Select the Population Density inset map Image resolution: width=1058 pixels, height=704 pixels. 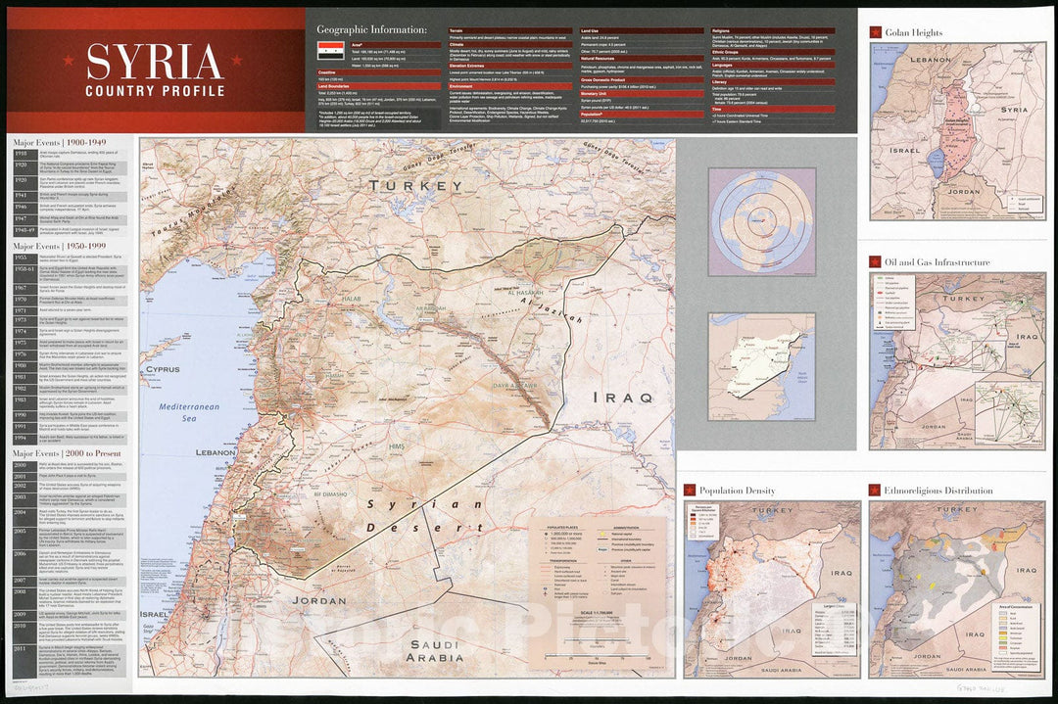(x=770, y=588)
